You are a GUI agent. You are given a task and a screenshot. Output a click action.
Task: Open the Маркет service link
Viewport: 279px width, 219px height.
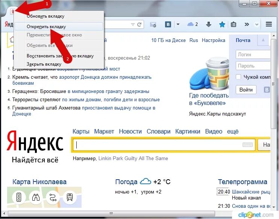point(104,131)
